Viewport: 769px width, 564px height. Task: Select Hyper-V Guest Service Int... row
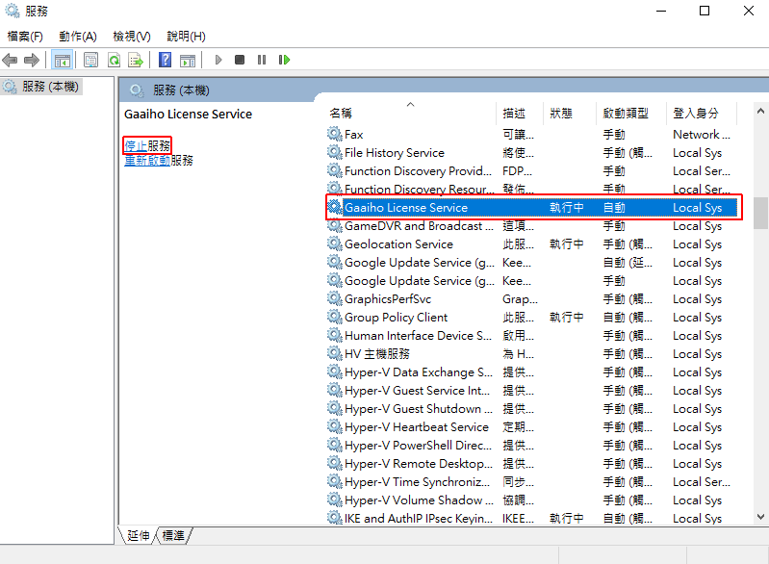coord(531,391)
